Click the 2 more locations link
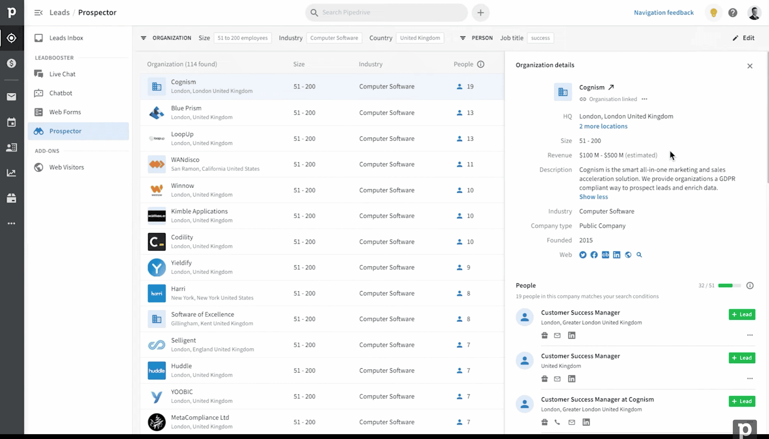This screenshot has width=769, height=439. pos(603,126)
